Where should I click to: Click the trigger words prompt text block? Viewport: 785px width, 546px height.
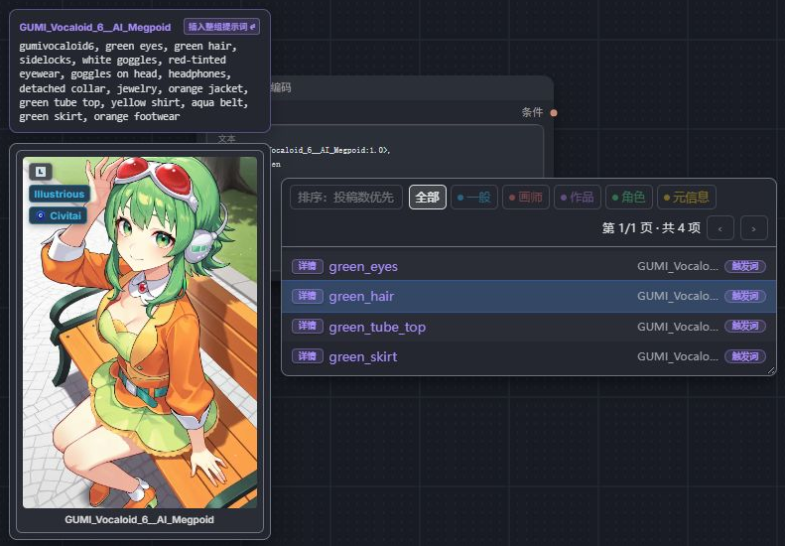pos(134,81)
